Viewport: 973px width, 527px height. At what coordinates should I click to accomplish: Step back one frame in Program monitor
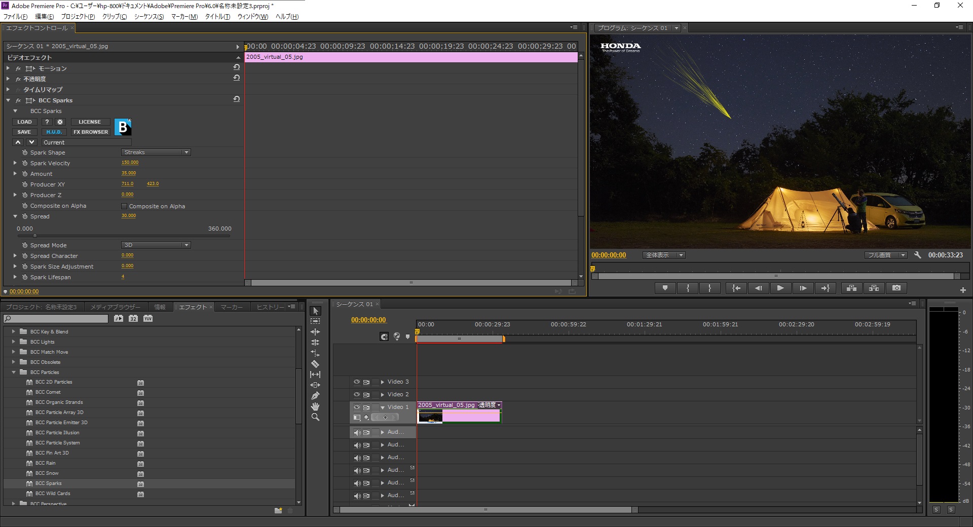click(x=758, y=288)
